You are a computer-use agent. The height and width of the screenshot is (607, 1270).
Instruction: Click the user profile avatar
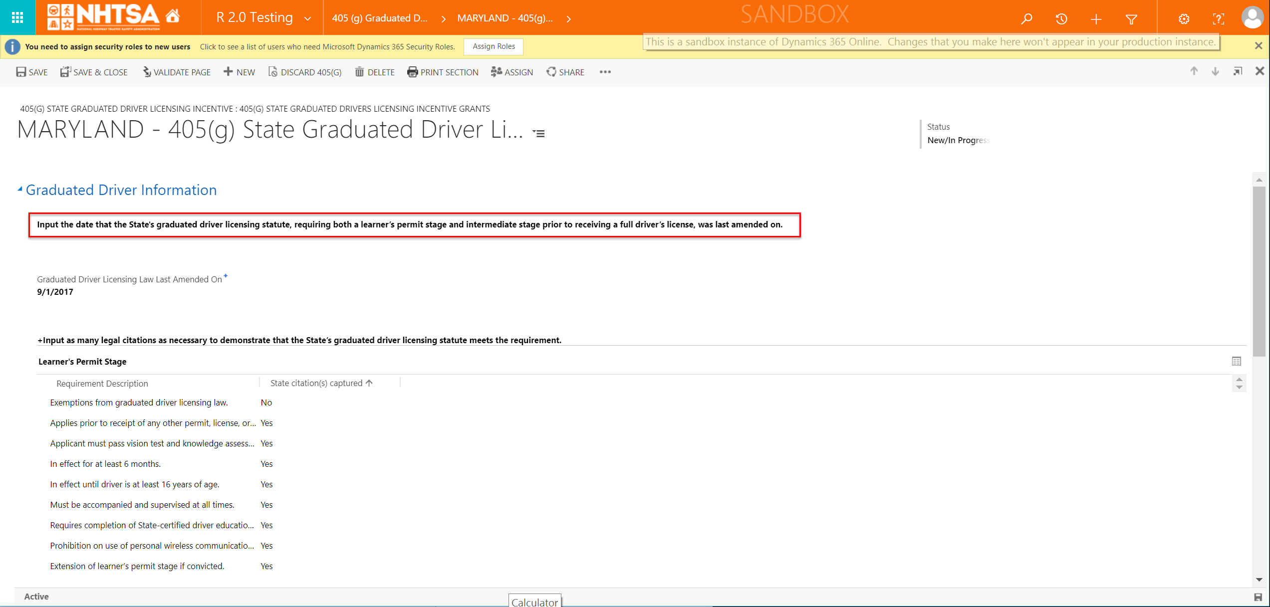[1252, 17]
